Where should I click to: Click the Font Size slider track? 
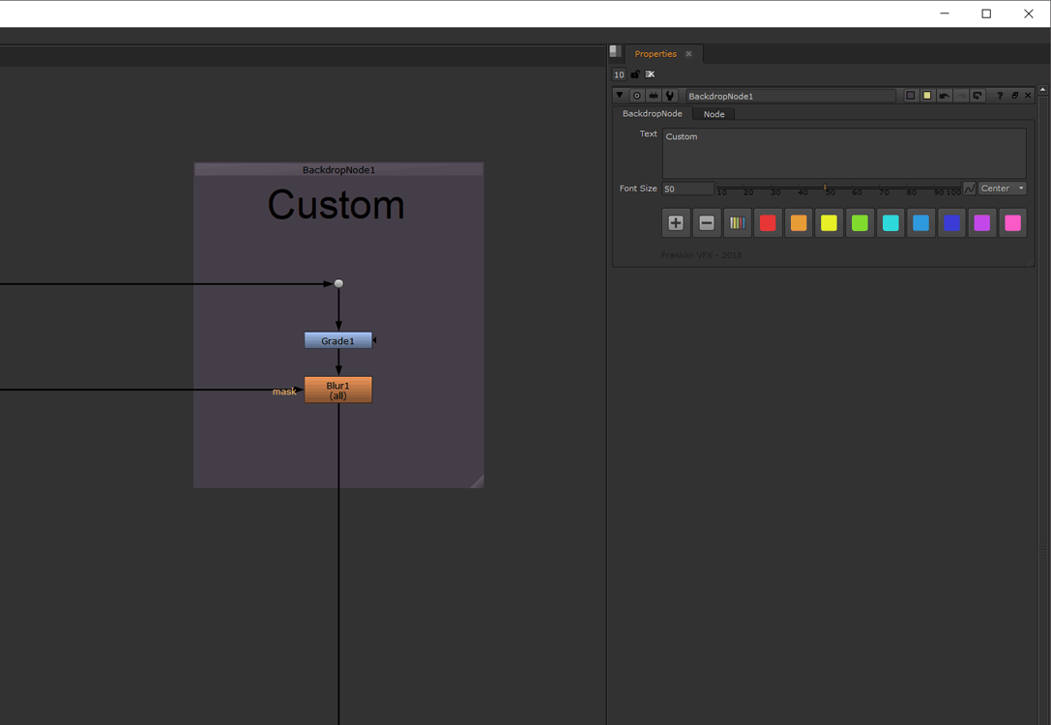(838, 188)
